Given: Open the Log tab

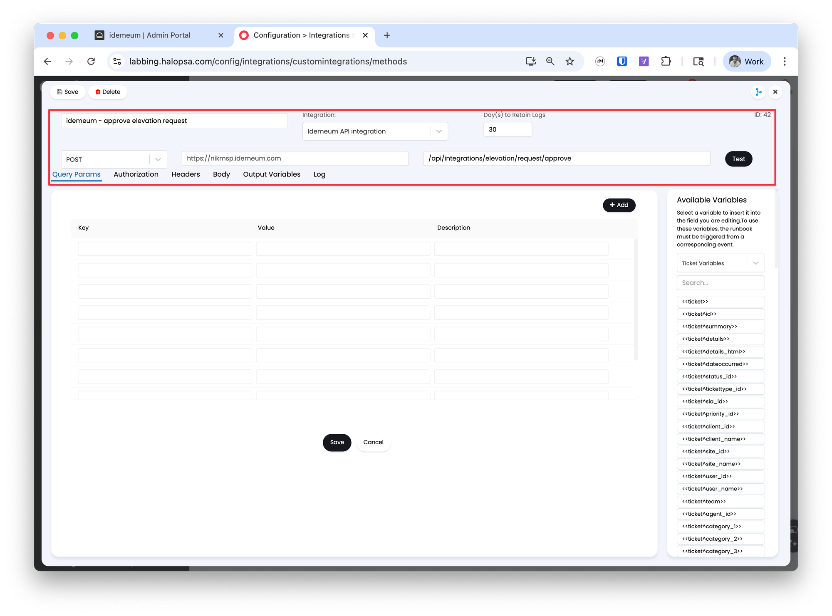Looking at the screenshot, I should (x=319, y=174).
